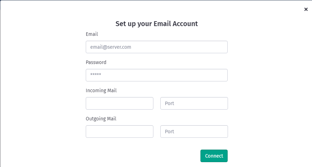
Task: Focus the Port box beside incoming server
Action: pyautogui.click(x=194, y=103)
